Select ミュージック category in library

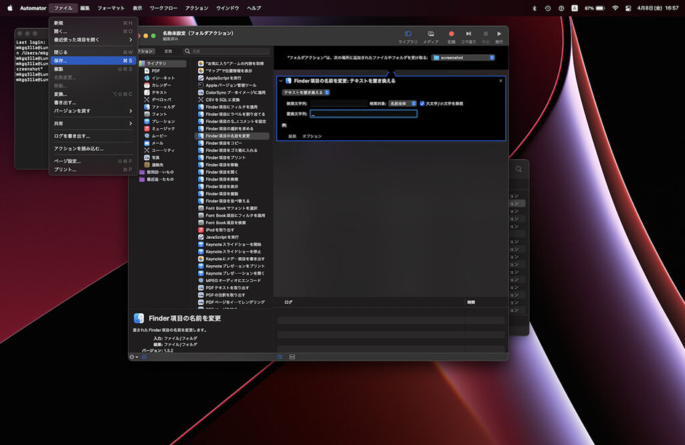(163, 128)
